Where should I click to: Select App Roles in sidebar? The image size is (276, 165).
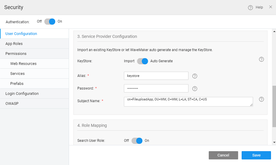pos(14,44)
